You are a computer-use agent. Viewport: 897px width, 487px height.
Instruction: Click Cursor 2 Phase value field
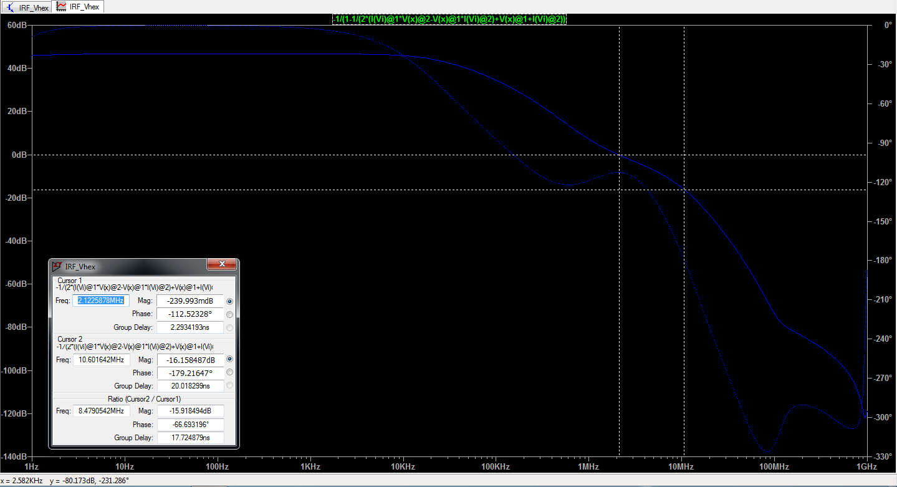coord(189,373)
